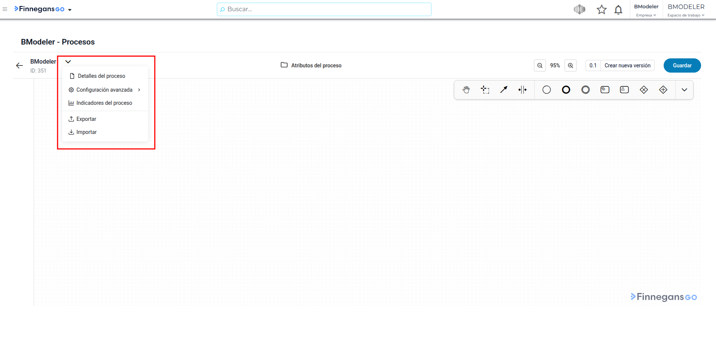This screenshot has height=339, width=716.
Task: Open the Espacio de trabajo selector
Action: click(x=686, y=15)
